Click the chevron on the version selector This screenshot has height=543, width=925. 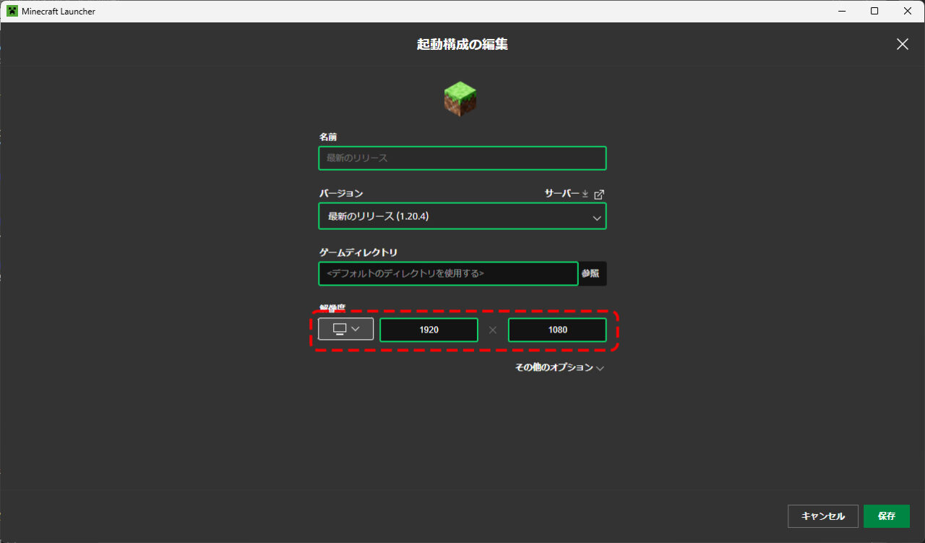pyautogui.click(x=597, y=216)
